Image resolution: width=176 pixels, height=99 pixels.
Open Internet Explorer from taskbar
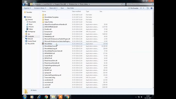[x=39, y=97]
